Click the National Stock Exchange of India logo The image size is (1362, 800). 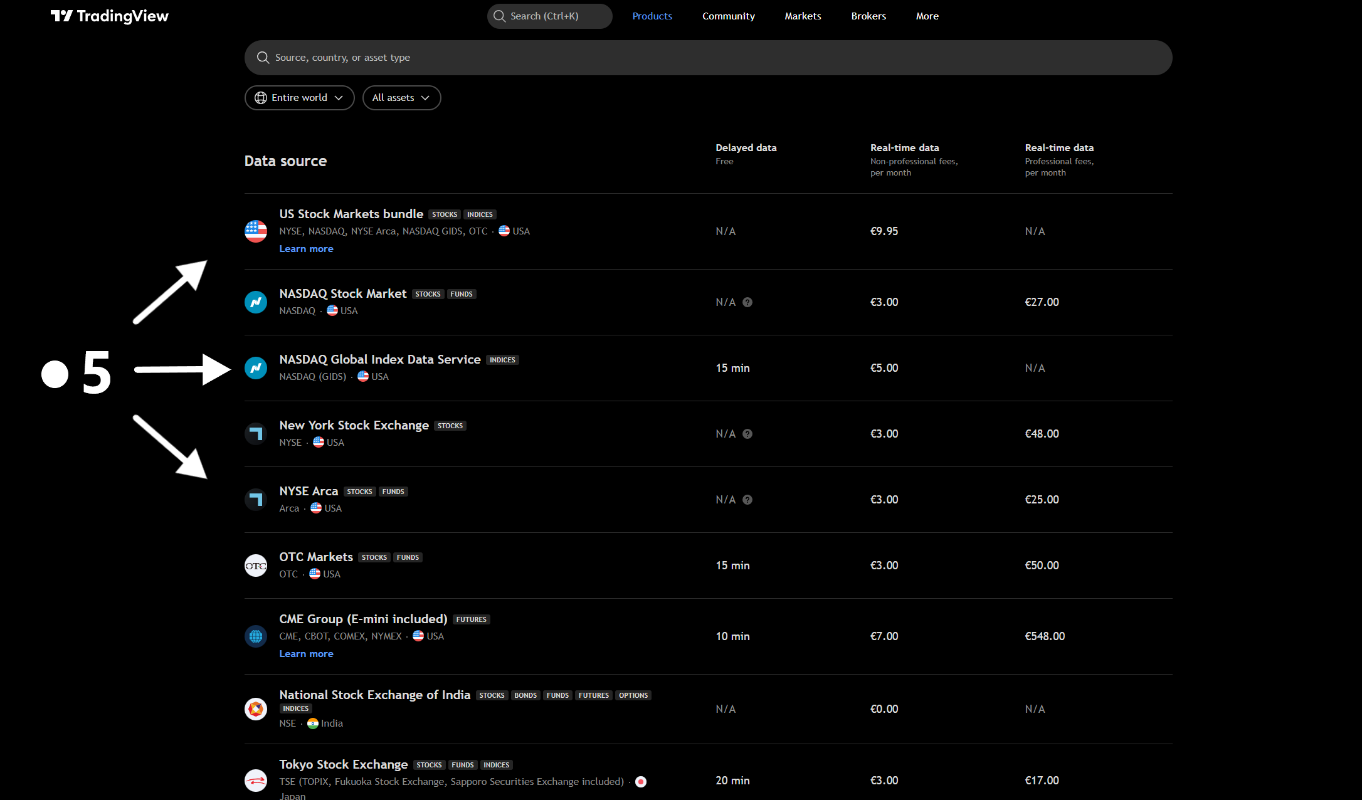click(256, 709)
